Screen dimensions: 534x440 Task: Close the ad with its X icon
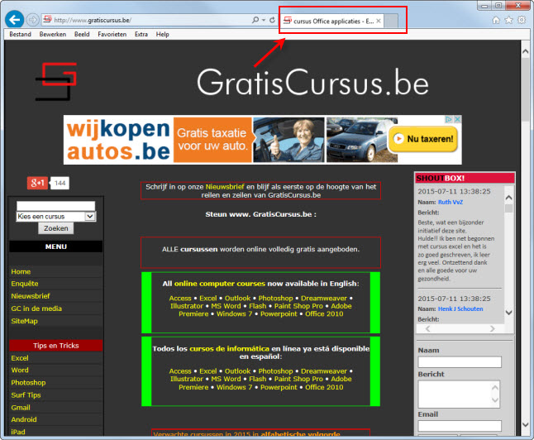click(458, 119)
